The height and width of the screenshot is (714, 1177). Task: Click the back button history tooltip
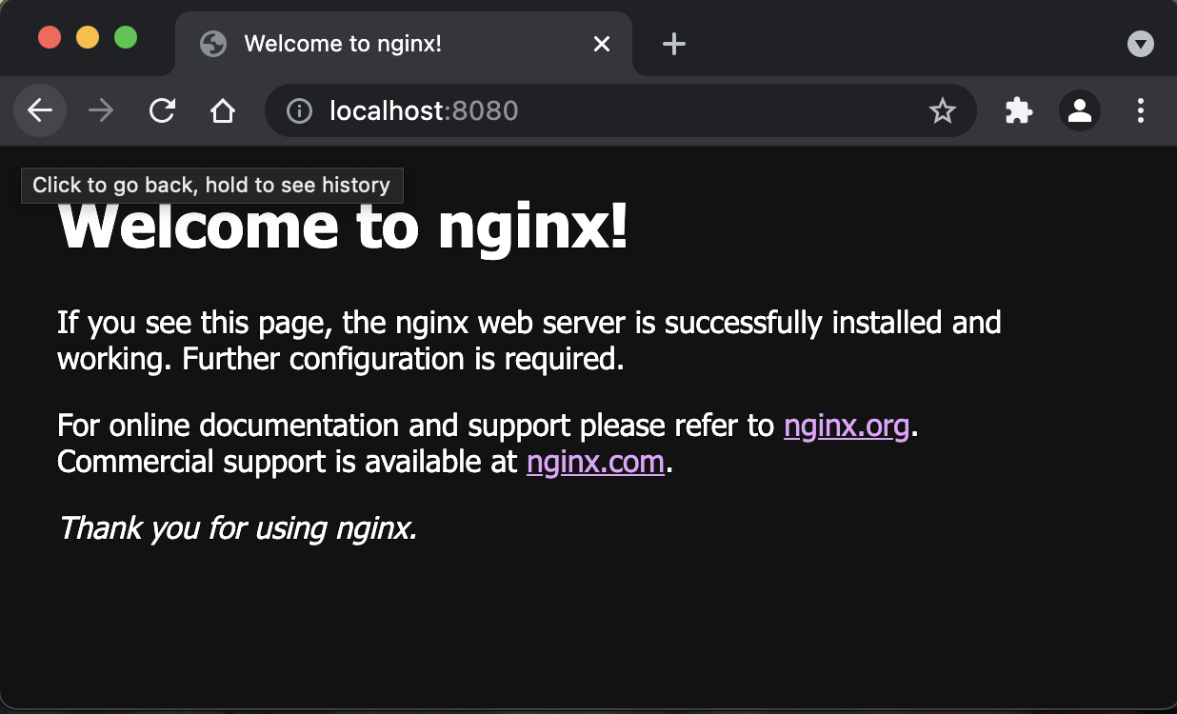[x=211, y=185]
